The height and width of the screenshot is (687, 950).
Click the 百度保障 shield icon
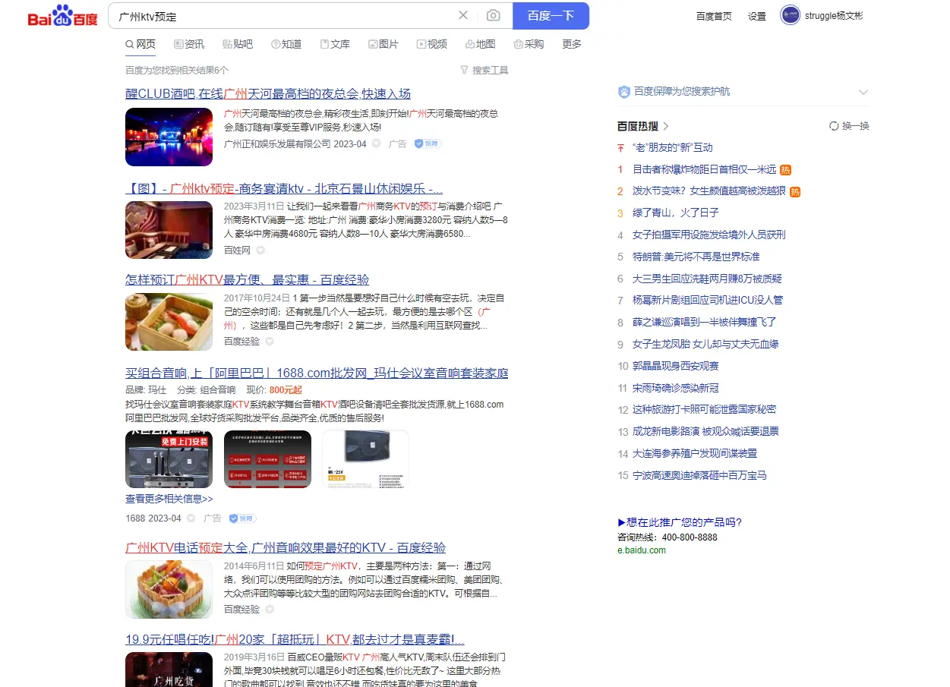[624, 92]
